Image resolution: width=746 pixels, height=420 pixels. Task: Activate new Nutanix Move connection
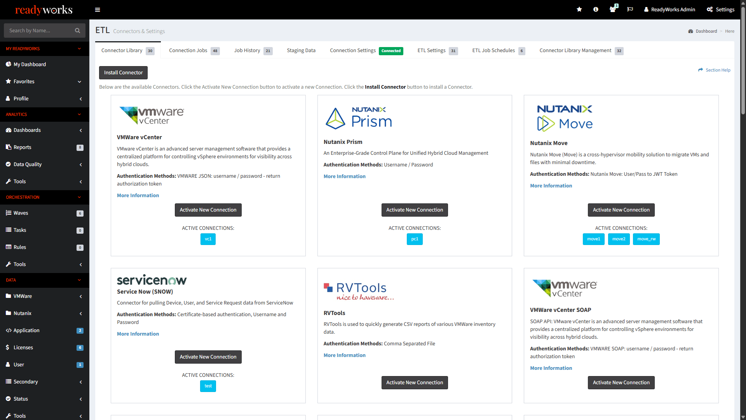[x=621, y=210]
